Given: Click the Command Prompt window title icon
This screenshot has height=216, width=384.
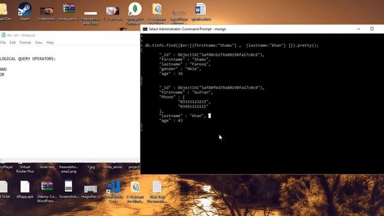Looking at the screenshot, I should pyautogui.click(x=145, y=29).
